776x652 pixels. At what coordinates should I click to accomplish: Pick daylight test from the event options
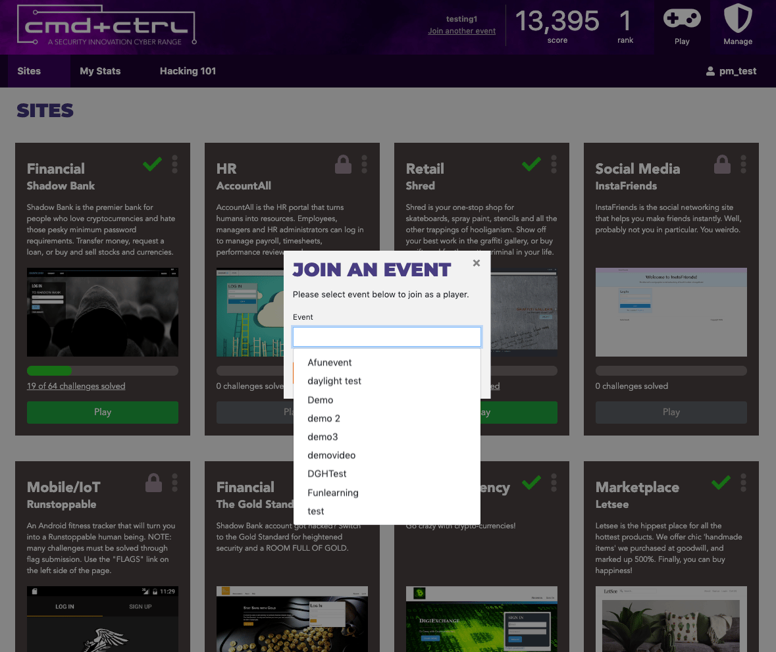(333, 381)
